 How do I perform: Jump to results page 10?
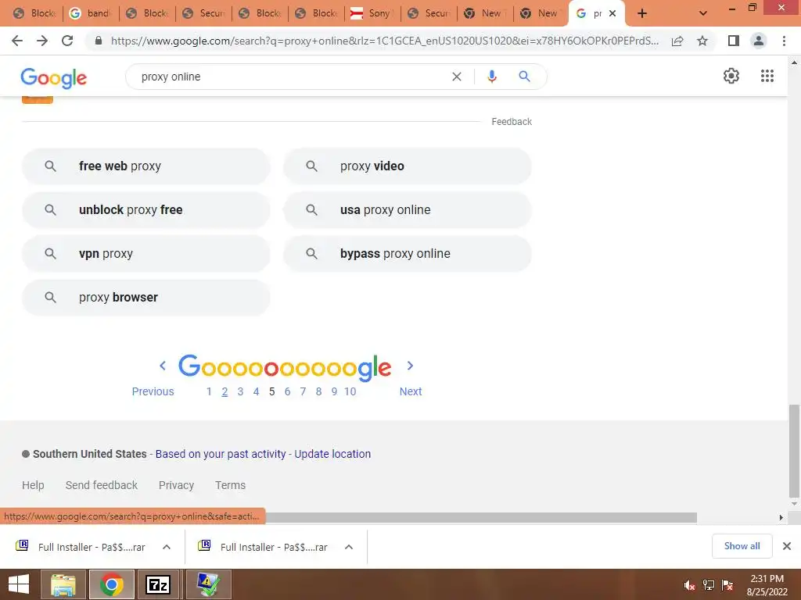350,391
